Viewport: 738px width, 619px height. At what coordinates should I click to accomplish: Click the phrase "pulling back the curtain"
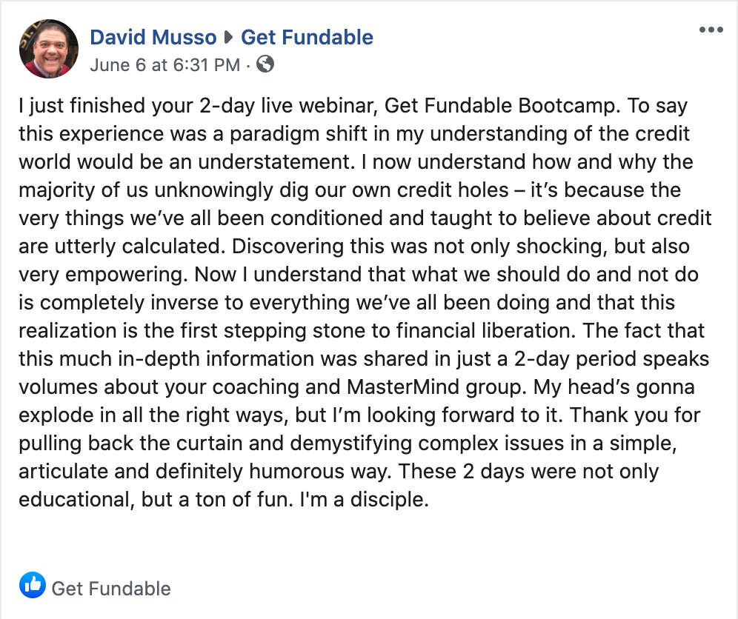pyautogui.click(x=130, y=443)
